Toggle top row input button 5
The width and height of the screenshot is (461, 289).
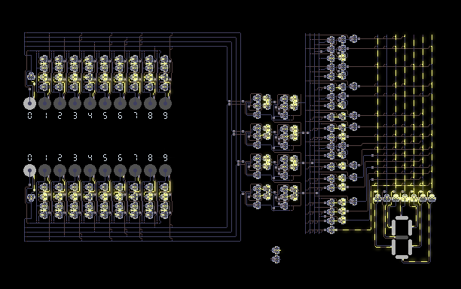click(105, 103)
